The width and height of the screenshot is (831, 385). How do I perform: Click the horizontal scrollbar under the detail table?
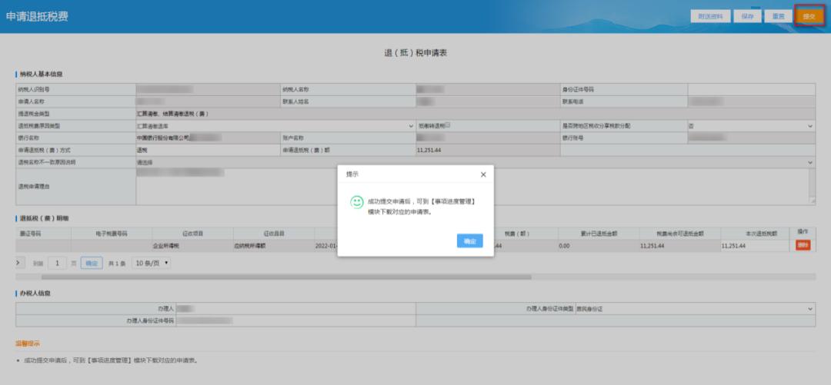point(286,277)
